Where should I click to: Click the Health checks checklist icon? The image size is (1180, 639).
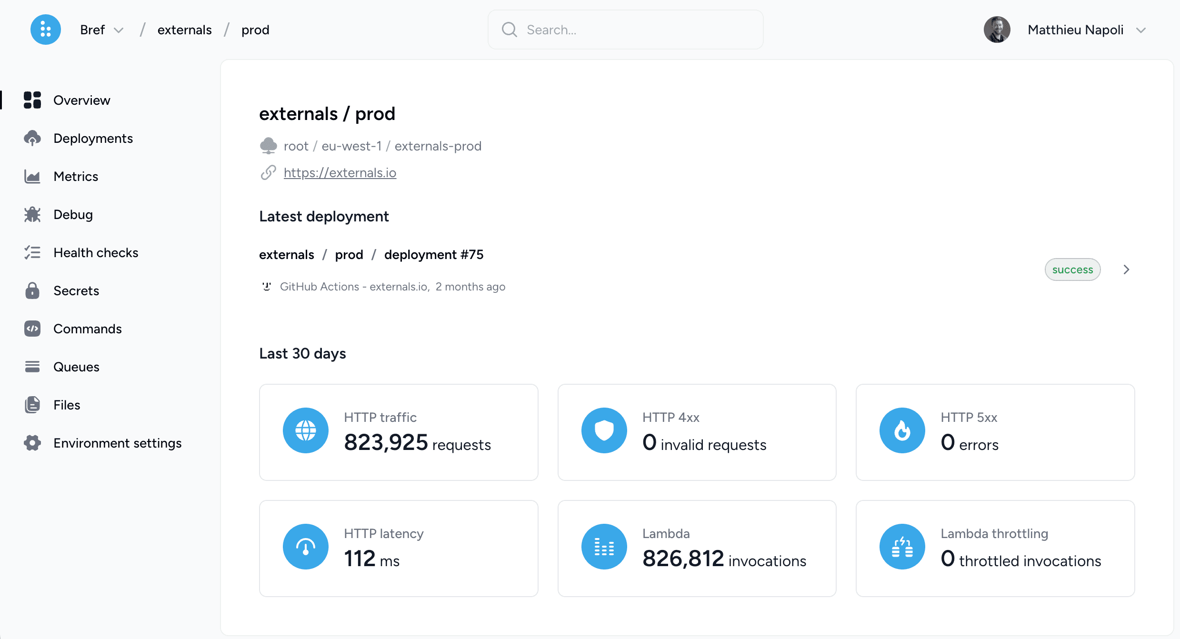point(32,252)
